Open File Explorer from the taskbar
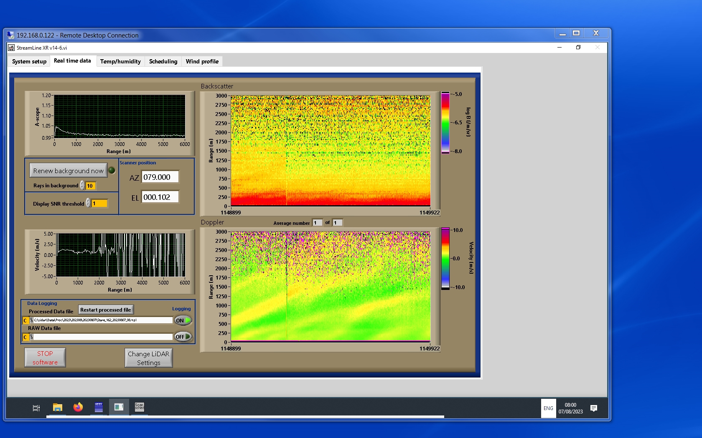This screenshot has height=438, width=702. tap(57, 408)
